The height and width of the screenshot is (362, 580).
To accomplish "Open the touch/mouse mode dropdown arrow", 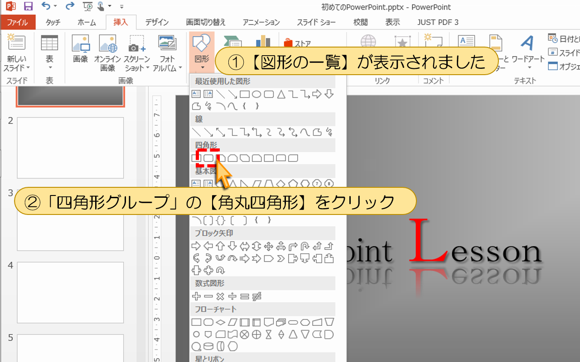I will pyautogui.click(x=110, y=5).
